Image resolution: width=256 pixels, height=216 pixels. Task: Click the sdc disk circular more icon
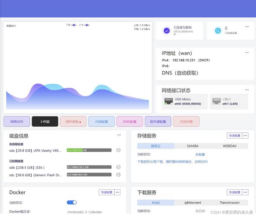[118, 175]
